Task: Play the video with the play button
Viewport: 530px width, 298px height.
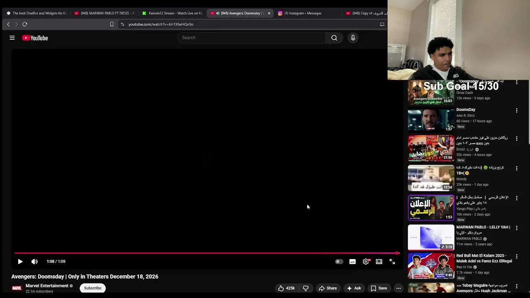Action: (20, 262)
